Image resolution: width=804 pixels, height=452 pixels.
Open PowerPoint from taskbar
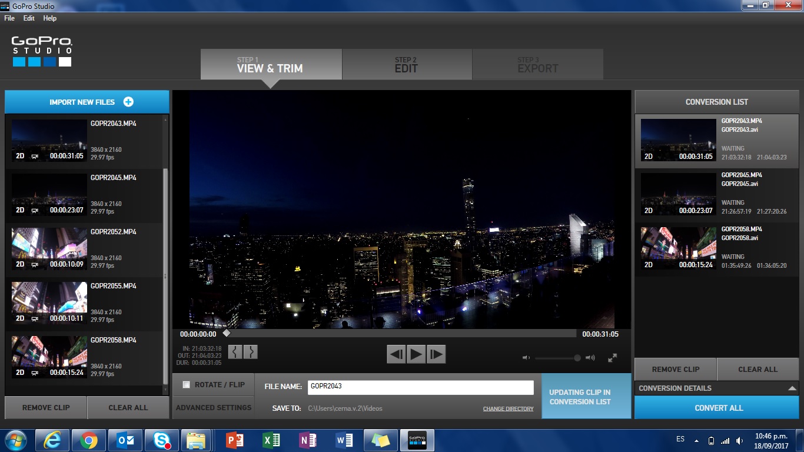coord(235,440)
